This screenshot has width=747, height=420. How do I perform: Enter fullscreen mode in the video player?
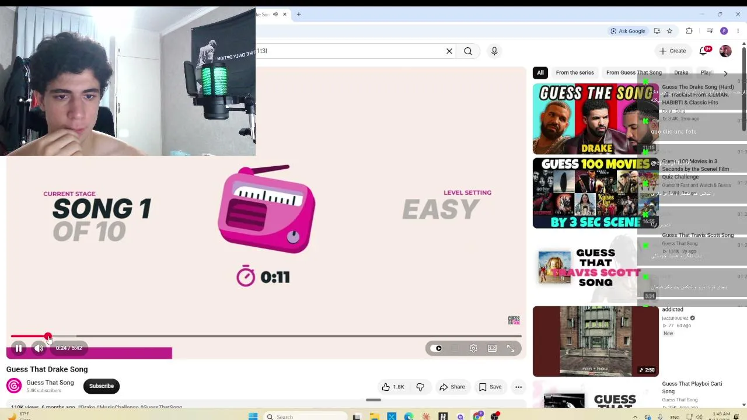coord(511,348)
